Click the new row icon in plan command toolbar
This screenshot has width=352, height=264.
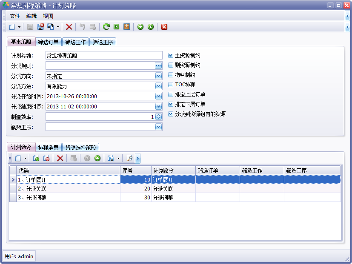tap(18, 158)
